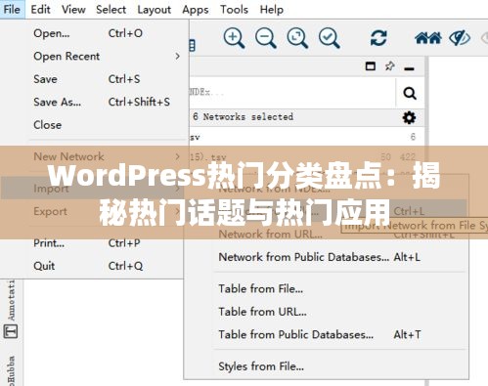The width and height of the screenshot is (488, 386).
Task: Click the float panel window icon
Action: (371, 66)
